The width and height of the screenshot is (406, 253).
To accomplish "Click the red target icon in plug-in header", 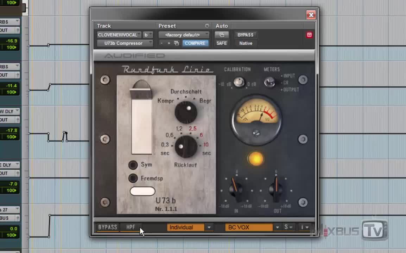I will tap(309, 35).
